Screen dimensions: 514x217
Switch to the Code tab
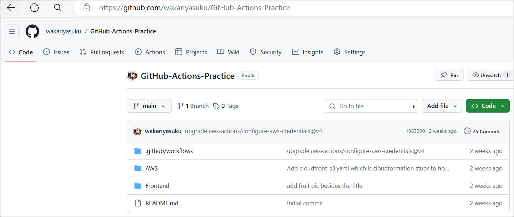point(20,52)
